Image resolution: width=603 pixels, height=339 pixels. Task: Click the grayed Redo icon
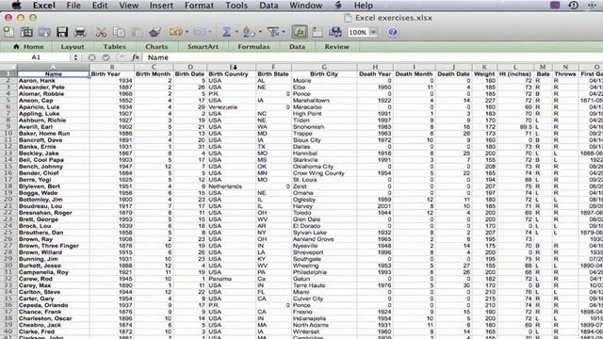click(x=200, y=32)
